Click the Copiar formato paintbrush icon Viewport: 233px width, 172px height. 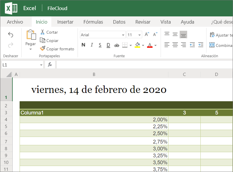point(42,49)
